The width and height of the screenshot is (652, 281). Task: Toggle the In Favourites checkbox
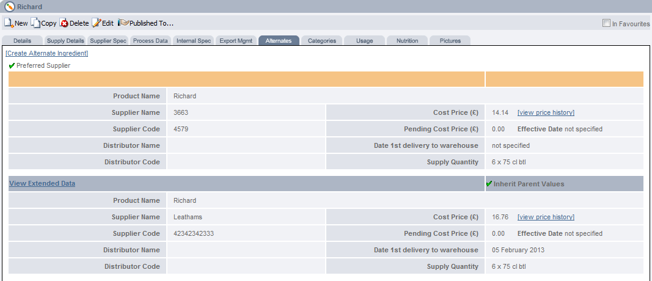pyautogui.click(x=606, y=23)
